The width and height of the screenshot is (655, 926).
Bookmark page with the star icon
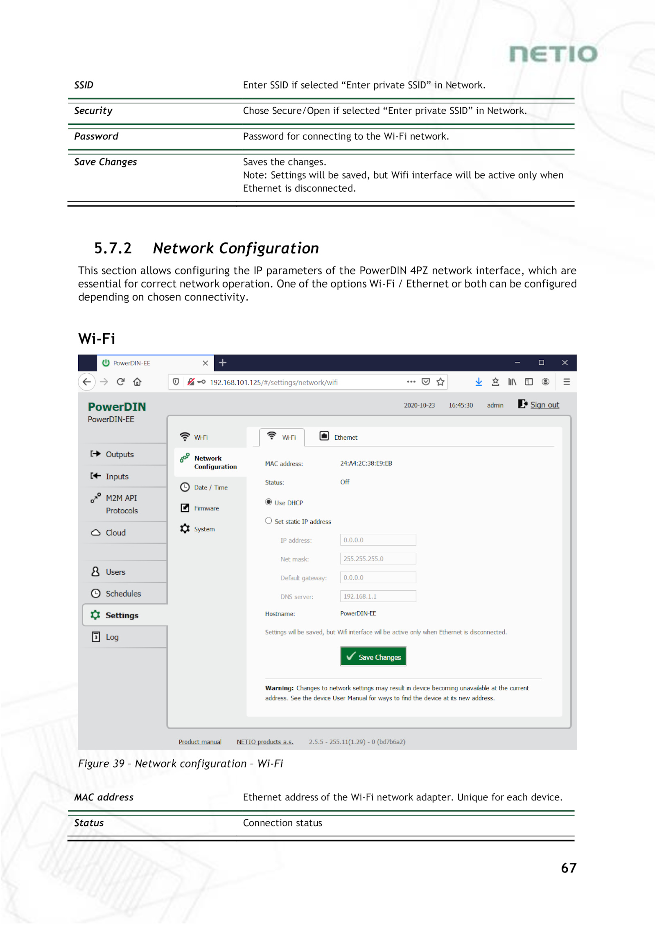(440, 382)
